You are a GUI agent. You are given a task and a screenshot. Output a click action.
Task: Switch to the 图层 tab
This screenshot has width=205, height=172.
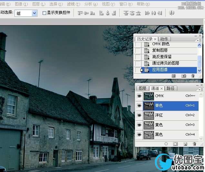pyautogui.click(x=142, y=88)
